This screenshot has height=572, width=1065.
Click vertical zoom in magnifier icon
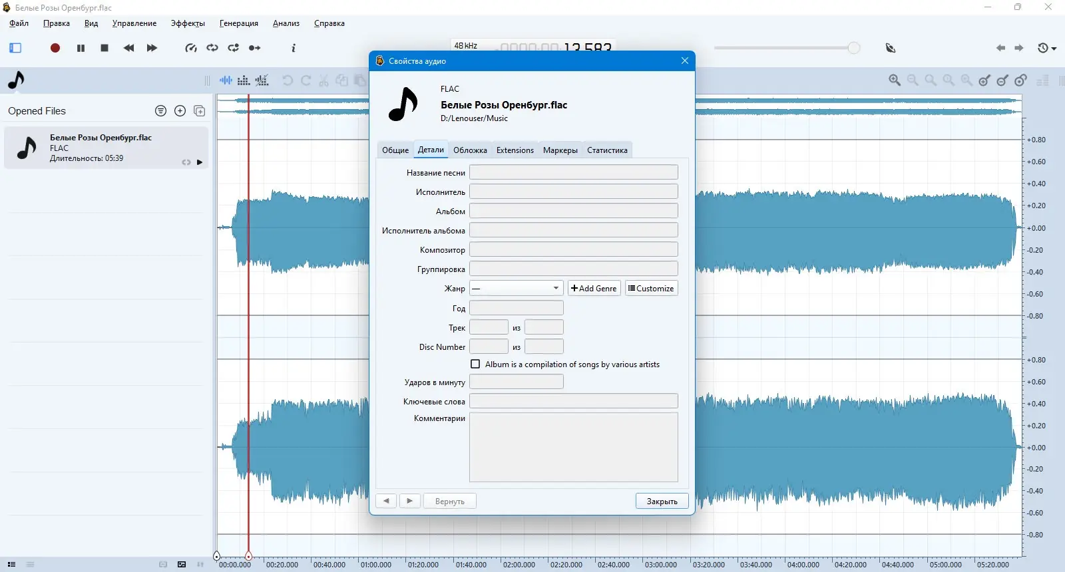984,80
